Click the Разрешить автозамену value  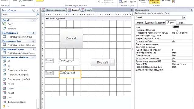coord(182,58)
